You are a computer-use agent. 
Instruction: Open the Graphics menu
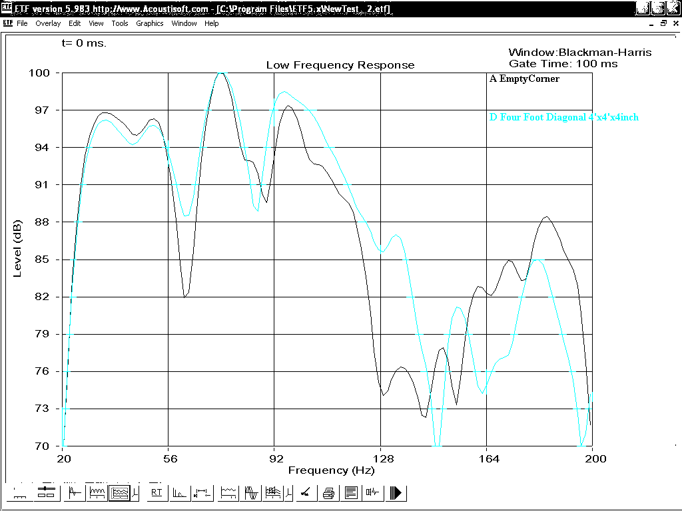(x=149, y=23)
